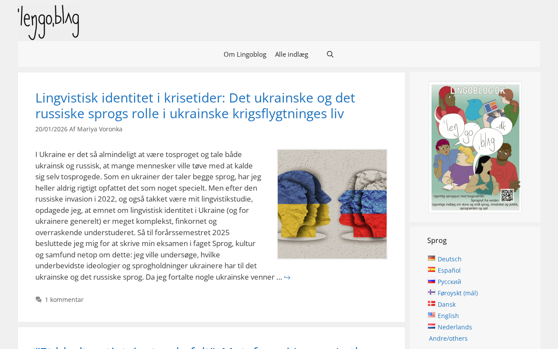558x349 pixels.
Task: Click the Spanish flag icon
Action: click(432, 270)
